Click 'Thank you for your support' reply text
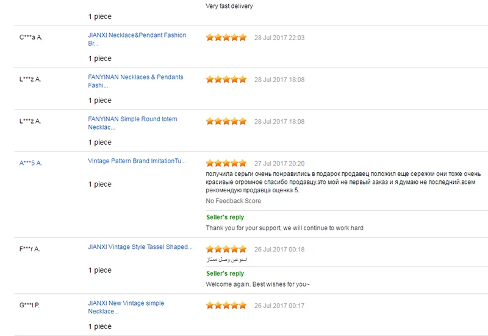The width and height of the screenshot is (488, 336). coord(284,228)
